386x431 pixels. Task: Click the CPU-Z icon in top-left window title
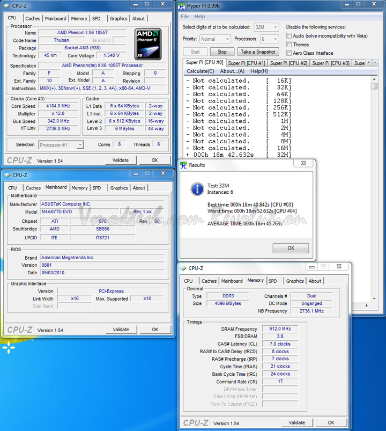(x=7, y=5)
